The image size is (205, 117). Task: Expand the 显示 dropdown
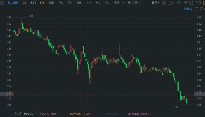[x=156, y=3]
